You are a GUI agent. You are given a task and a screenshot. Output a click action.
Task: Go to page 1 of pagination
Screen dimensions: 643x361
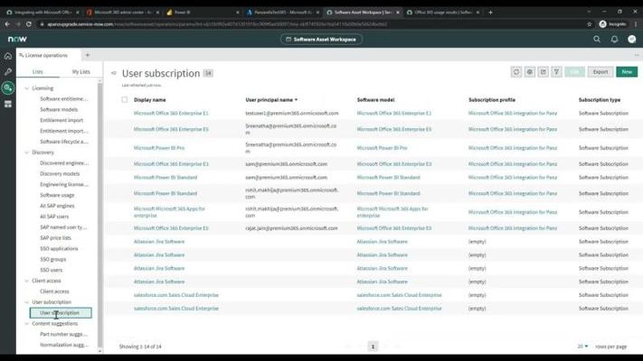373,347
